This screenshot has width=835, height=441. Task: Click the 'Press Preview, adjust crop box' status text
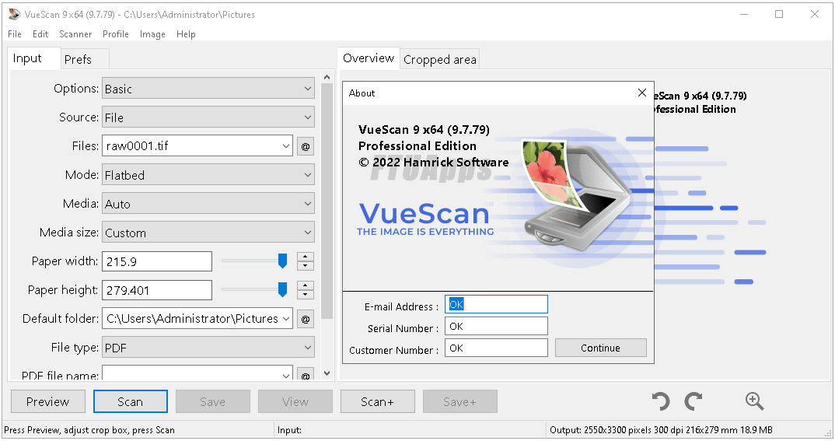pyautogui.click(x=89, y=430)
